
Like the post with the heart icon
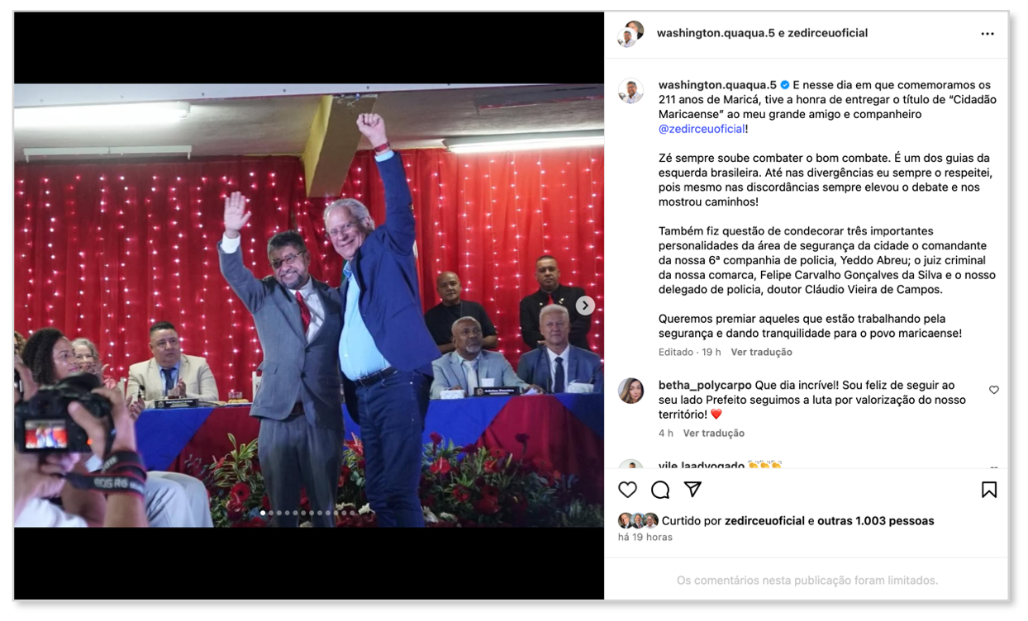628,490
